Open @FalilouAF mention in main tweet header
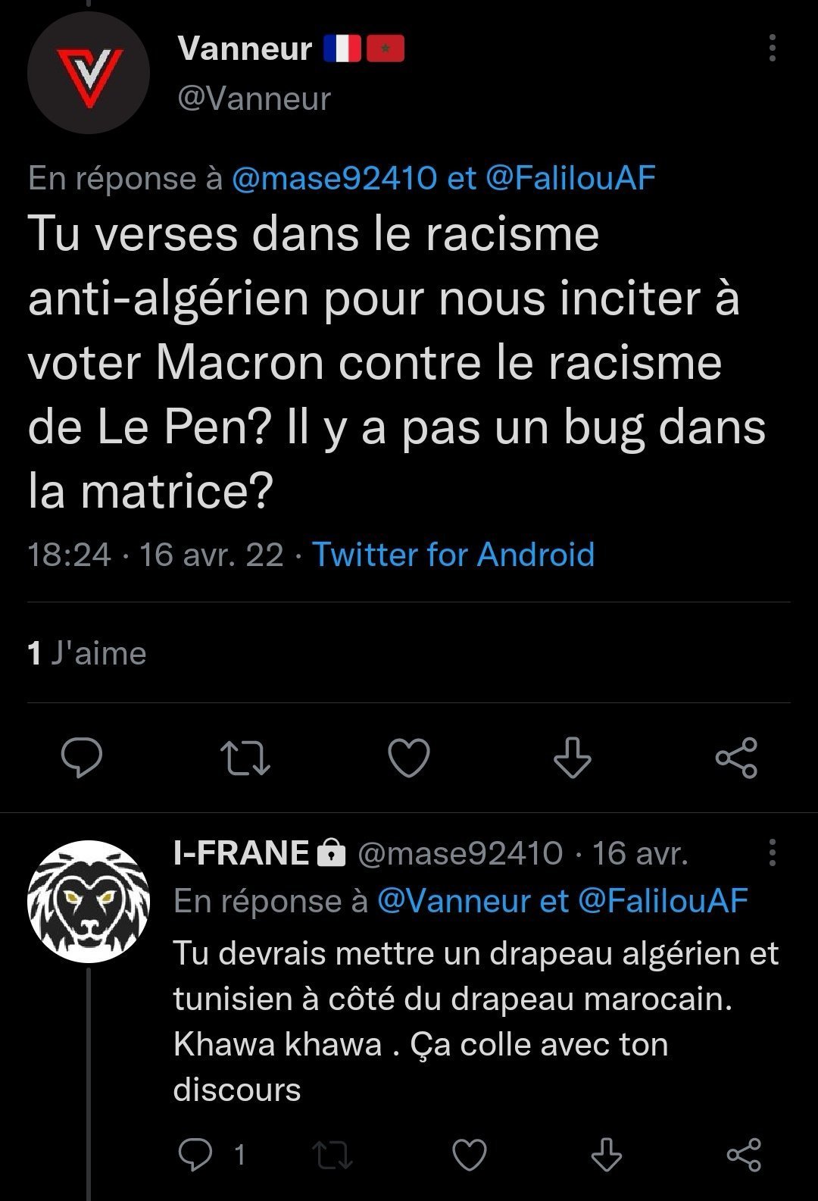This screenshot has width=818, height=1201. click(570, 179)
